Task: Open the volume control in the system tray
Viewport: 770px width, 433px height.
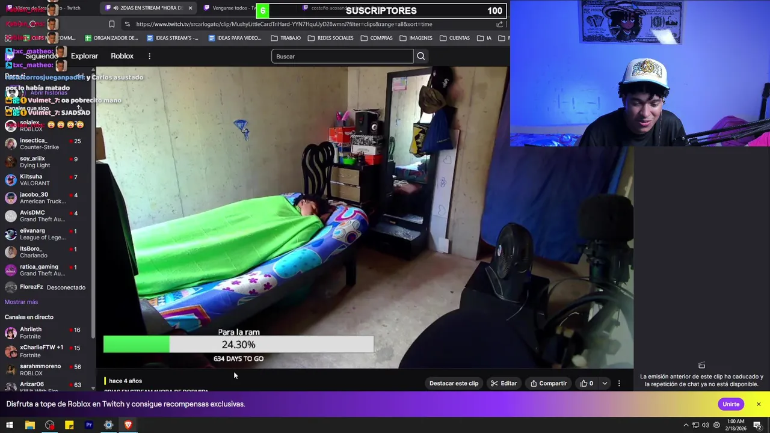Action: point(705,425)
